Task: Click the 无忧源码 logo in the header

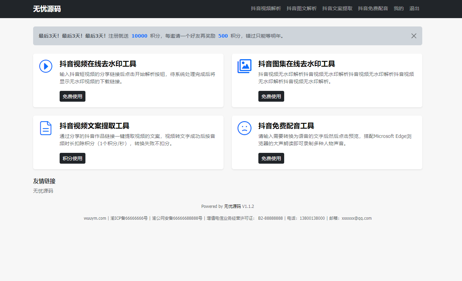Action: pos(46,9)
